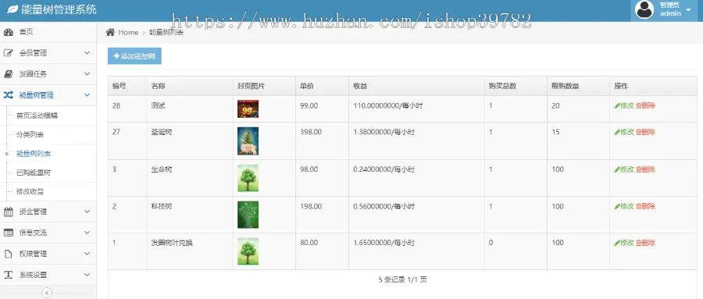
Task: Click the home icon in breadcrumb
Action: (110, 32)
